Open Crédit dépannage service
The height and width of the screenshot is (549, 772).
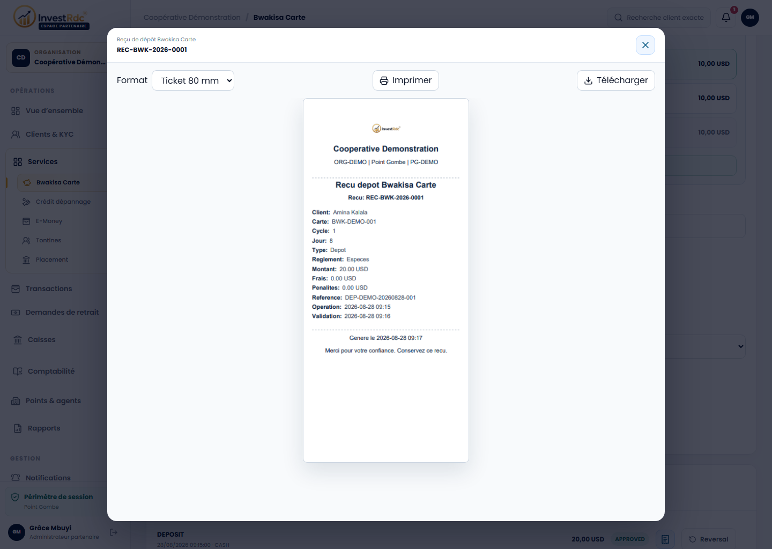coord(63,202)
